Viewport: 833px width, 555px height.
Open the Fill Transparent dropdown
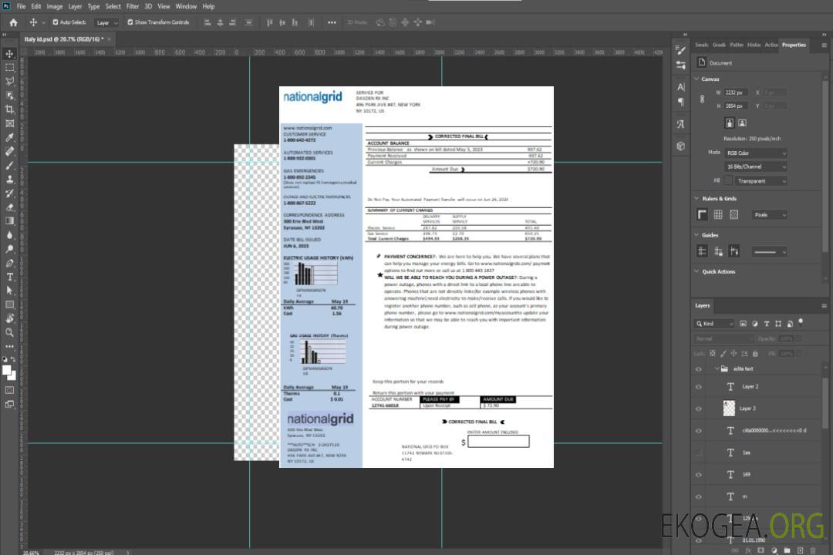[x=760, y=181]
